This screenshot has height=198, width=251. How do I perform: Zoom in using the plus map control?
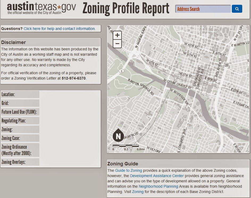(117, 35)
